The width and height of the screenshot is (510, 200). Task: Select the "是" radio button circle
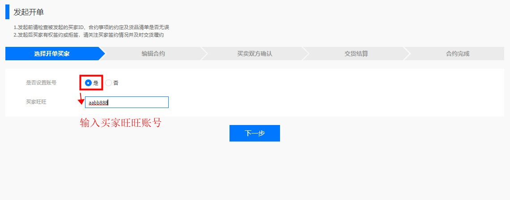point(88,83)
